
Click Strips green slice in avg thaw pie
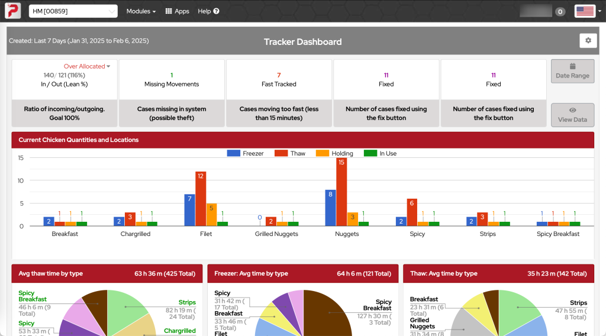click(x=125, y=307)
